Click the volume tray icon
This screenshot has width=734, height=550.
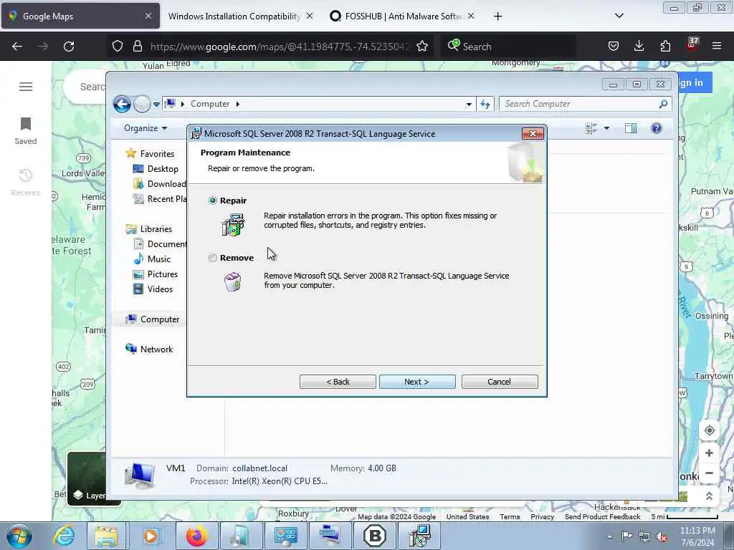(x=662, y=537)
